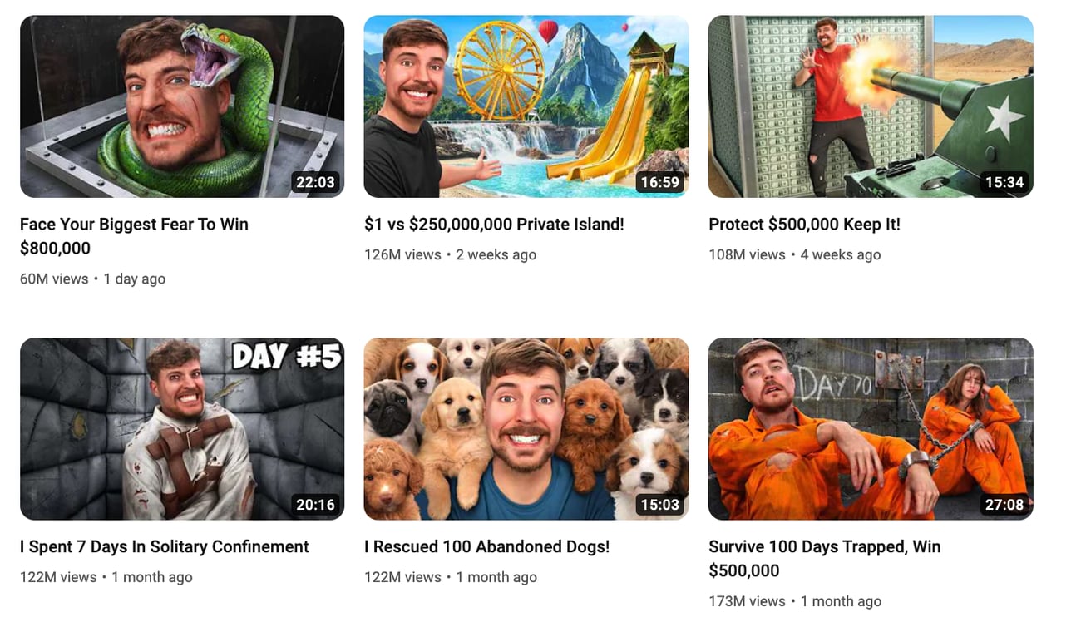
Task: Click the title 'I Rescued 100 Abandoned Dogs!'
Action: 487,547
